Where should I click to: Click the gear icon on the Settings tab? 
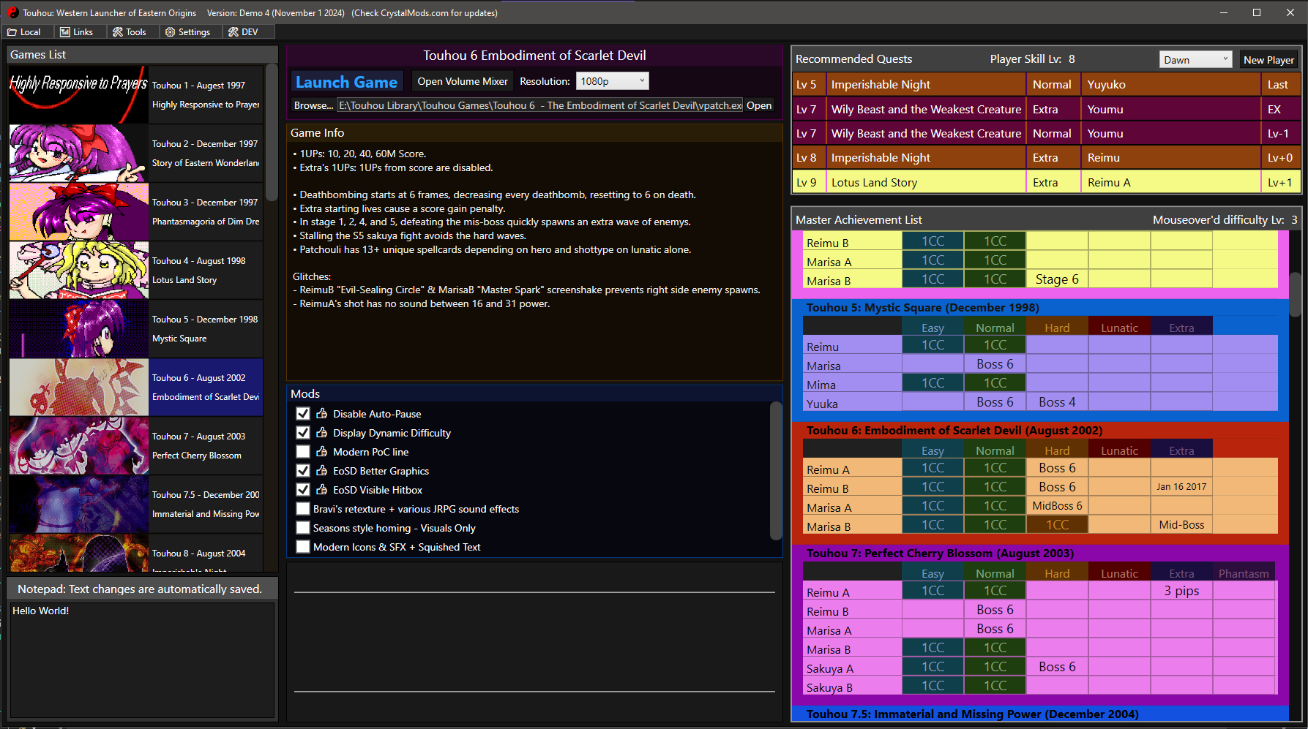point(170,32)
